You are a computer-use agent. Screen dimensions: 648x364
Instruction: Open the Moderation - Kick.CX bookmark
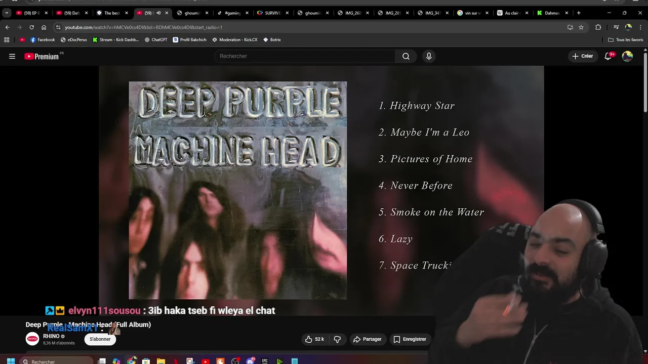tap(234, 39)
